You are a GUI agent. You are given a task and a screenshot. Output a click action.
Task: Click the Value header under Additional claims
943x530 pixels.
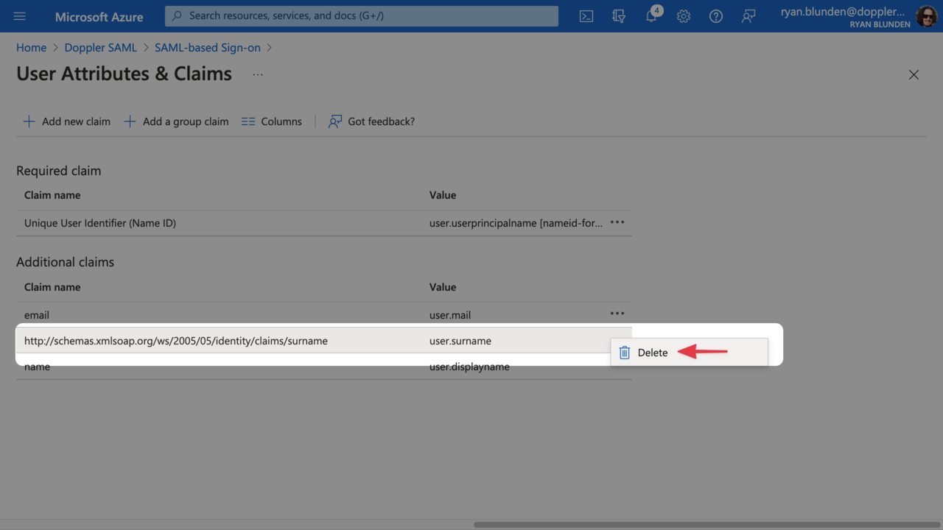[x=443, y=287]
